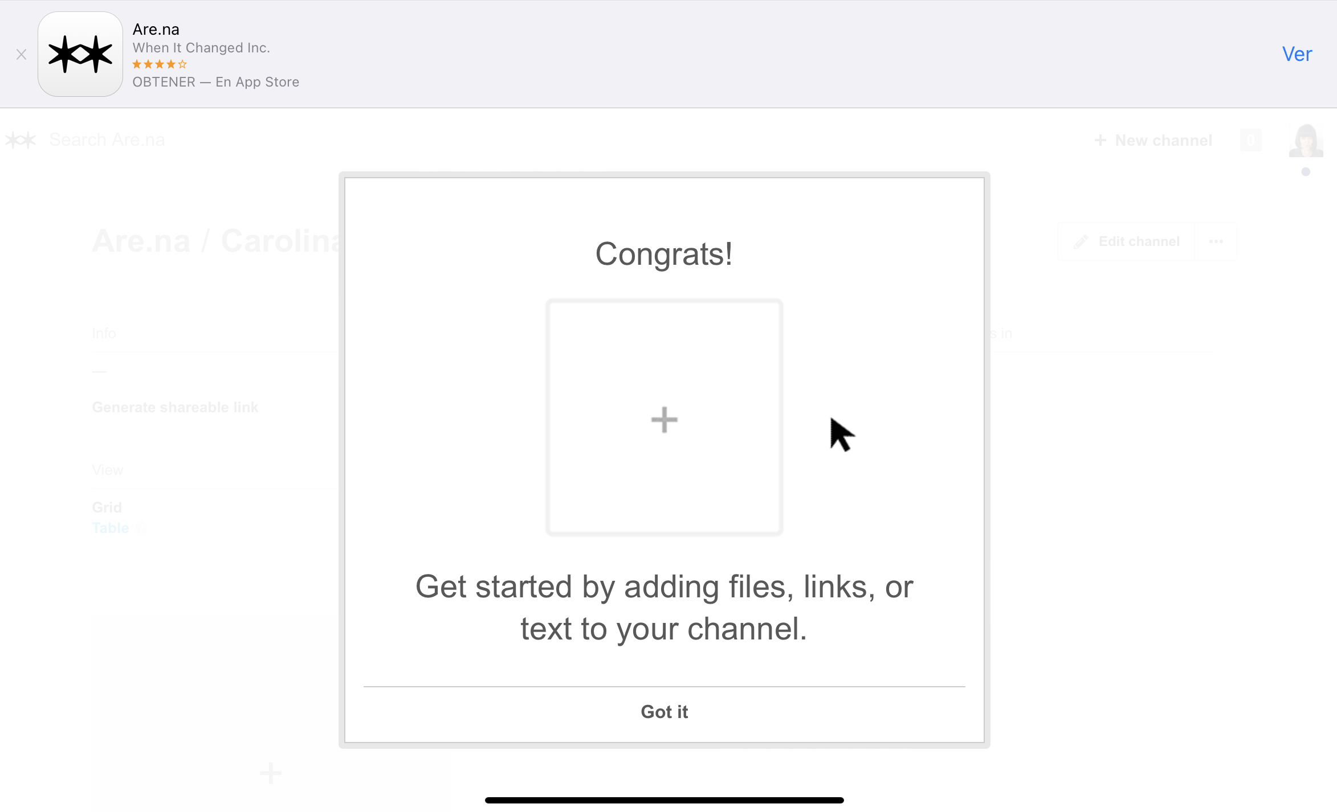This screenshot has width=1337, height=812.
Task: Open the user profile avatar
Action: coord(1306,141)
